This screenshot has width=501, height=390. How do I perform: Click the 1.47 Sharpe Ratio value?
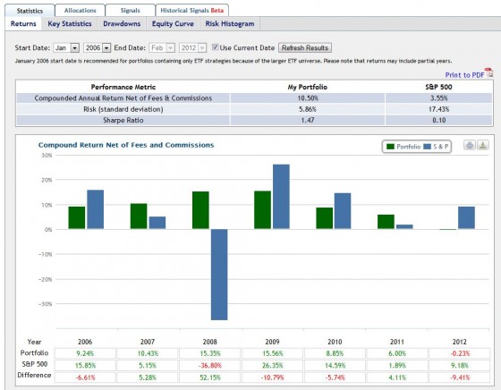(x=308, y=121)
